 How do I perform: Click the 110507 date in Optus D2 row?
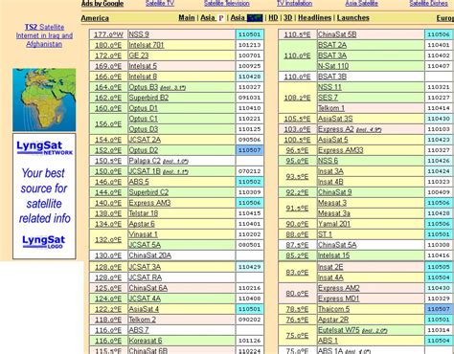tap(250, 150)
